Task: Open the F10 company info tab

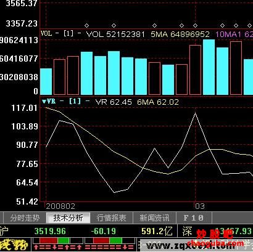Action: pyautogui.click(x=194, y=217)
